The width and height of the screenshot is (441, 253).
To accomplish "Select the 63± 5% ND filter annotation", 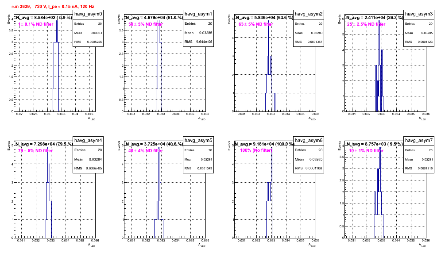I will tap(256, 24).
